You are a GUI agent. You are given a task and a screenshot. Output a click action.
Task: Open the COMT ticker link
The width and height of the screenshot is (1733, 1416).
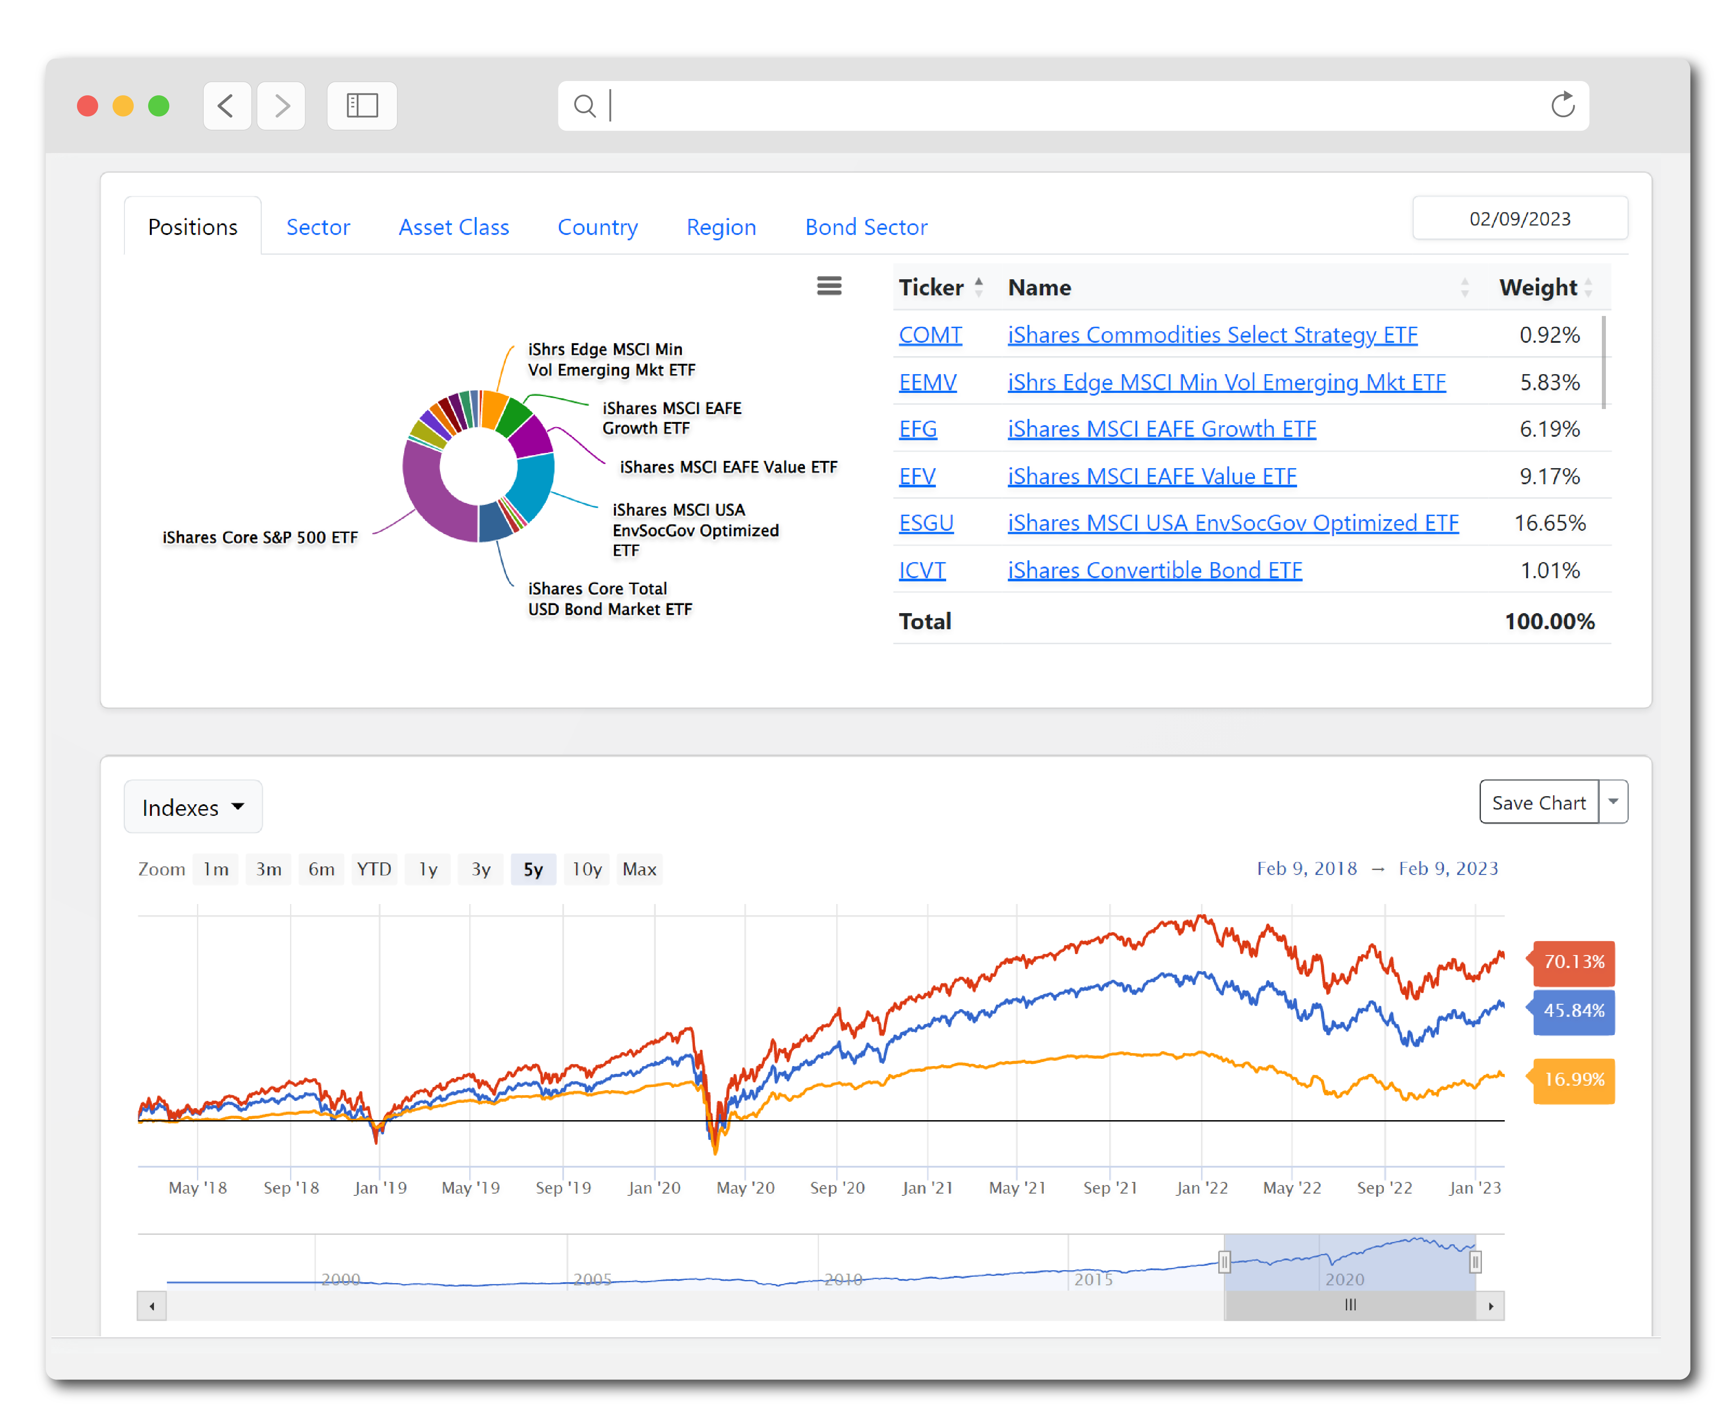point(930,334)
